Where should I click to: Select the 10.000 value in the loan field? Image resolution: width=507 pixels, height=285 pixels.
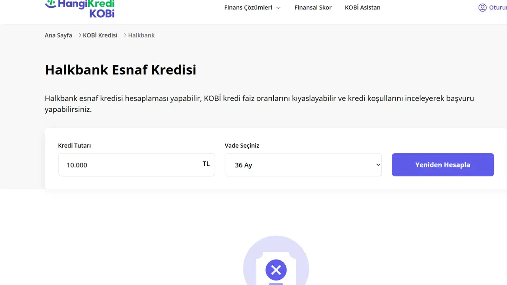[x=77, y=165]
